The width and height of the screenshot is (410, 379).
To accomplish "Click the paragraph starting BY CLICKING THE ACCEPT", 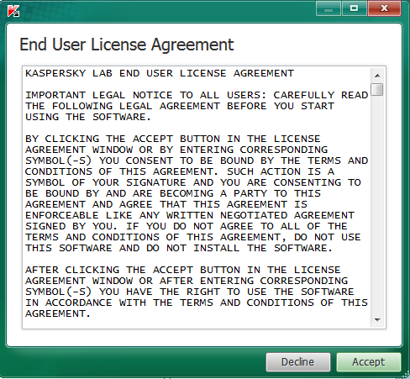I will (197, 193).
